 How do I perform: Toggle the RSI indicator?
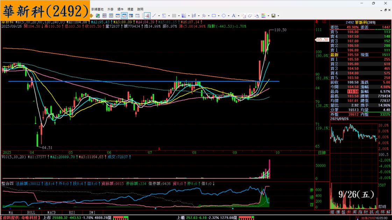click(72, 212)
